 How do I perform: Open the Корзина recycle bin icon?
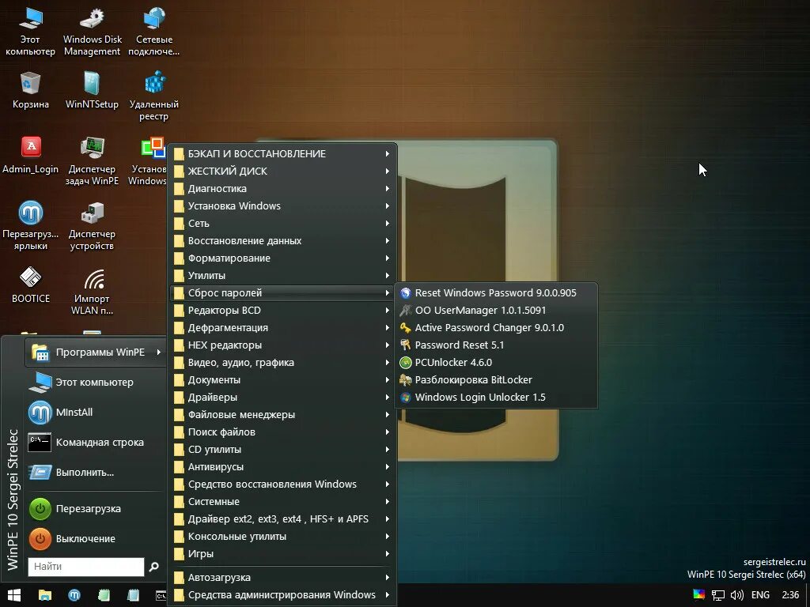31,91
